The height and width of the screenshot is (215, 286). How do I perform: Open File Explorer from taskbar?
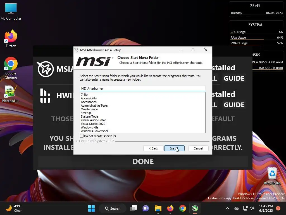pos(158,208)
